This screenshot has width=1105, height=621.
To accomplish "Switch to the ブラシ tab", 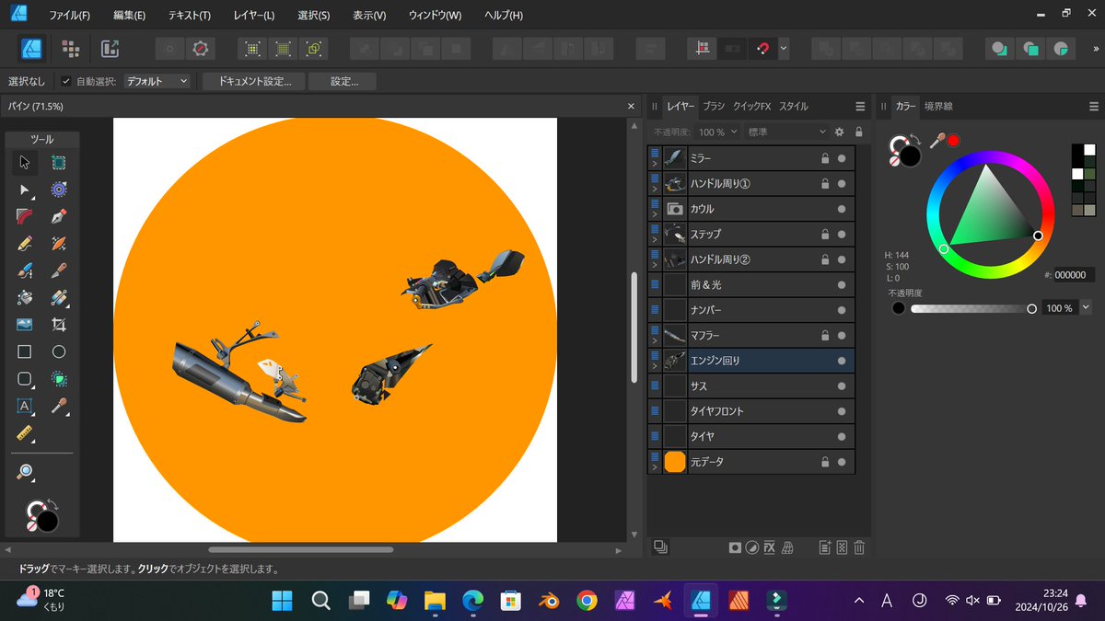I will coord(714,106).
